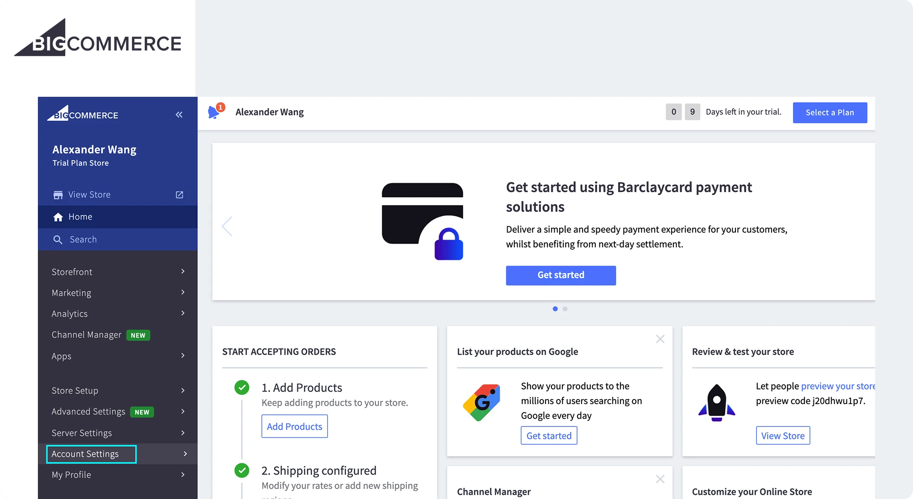Viewport: 913px width, 499px height.
Task: Click Get started in Google products card
Action: (549, 436)
